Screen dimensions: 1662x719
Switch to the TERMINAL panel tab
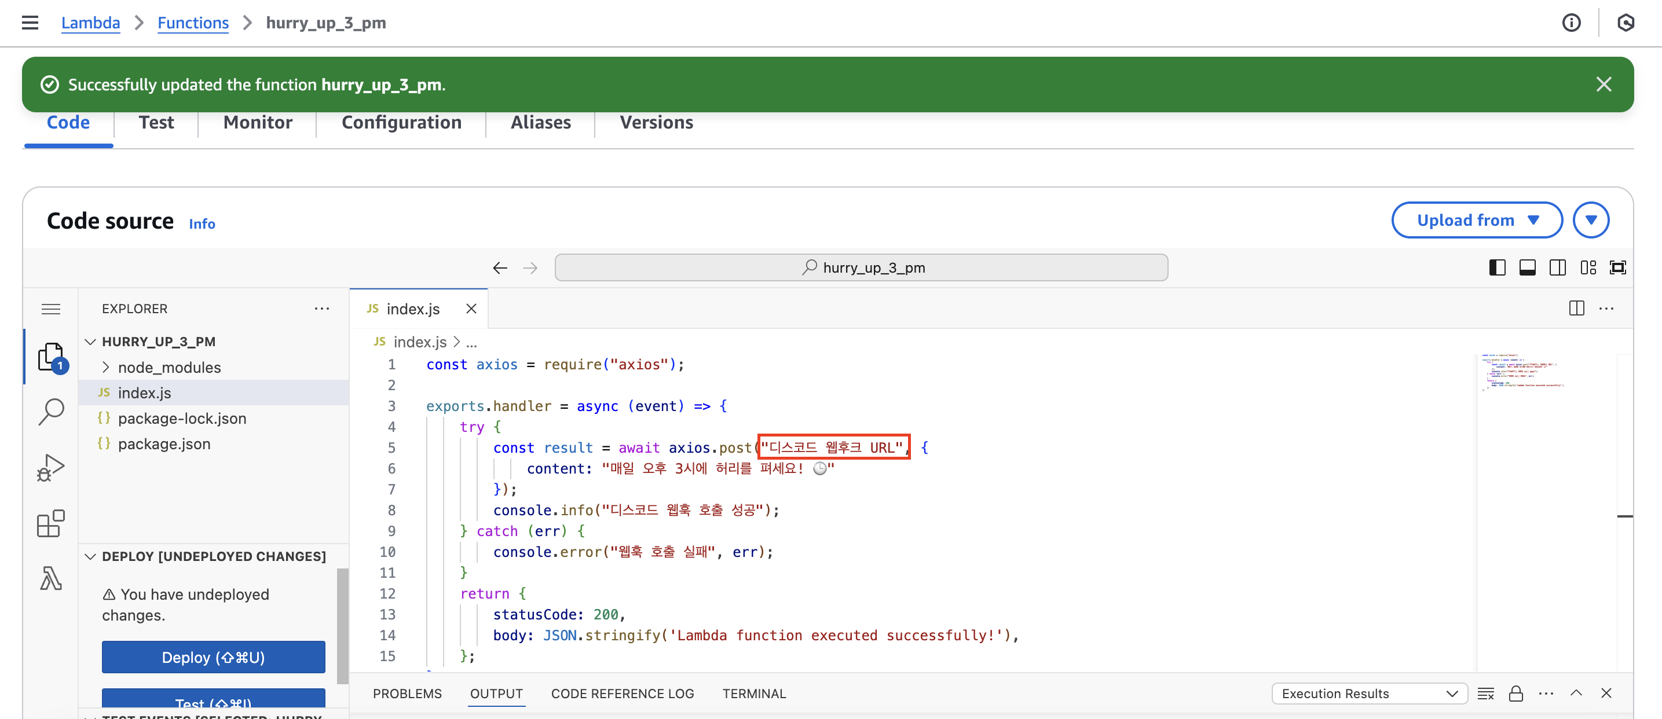(753, 693)
